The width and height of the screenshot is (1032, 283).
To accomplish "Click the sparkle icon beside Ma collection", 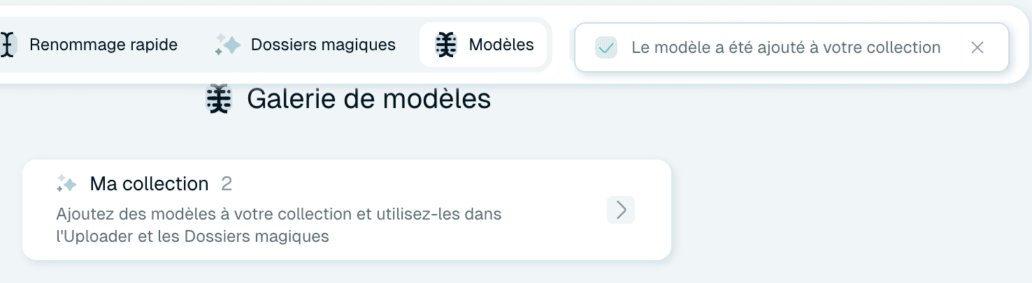I will tap(66, 184).
